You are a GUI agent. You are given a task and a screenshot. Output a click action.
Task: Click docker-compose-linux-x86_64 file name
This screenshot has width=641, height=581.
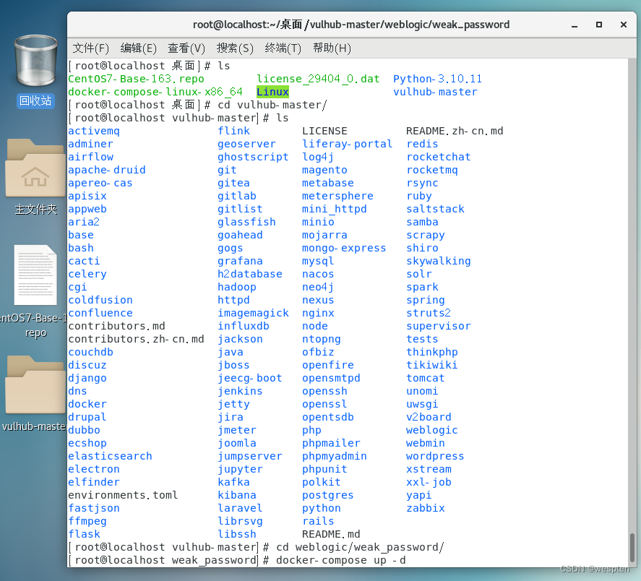(155, 92)
